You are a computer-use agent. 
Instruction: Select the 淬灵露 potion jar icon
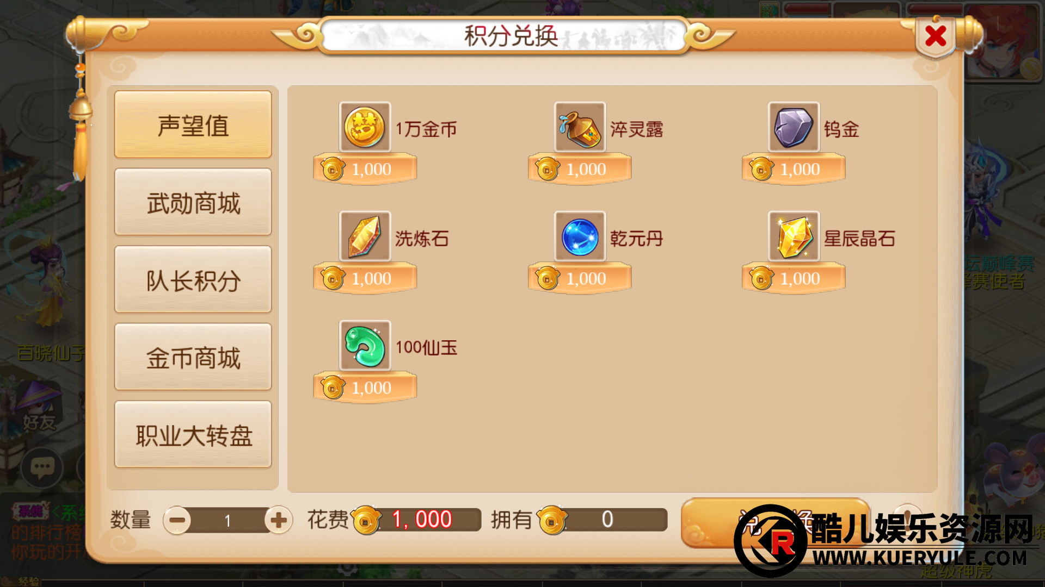pos(580,127)
